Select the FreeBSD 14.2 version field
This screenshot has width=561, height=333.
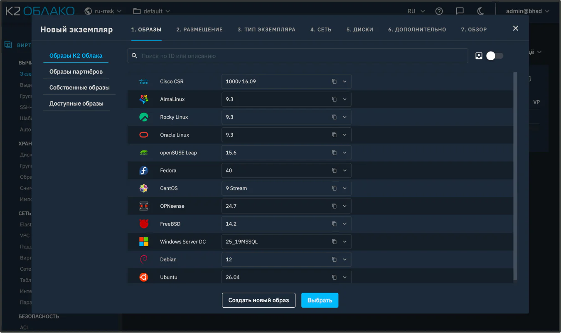286,224
